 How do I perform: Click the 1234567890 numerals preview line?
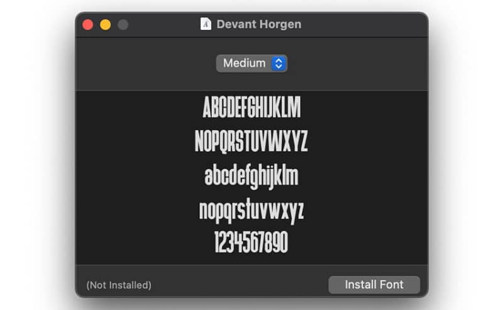(x=251, y=242)
